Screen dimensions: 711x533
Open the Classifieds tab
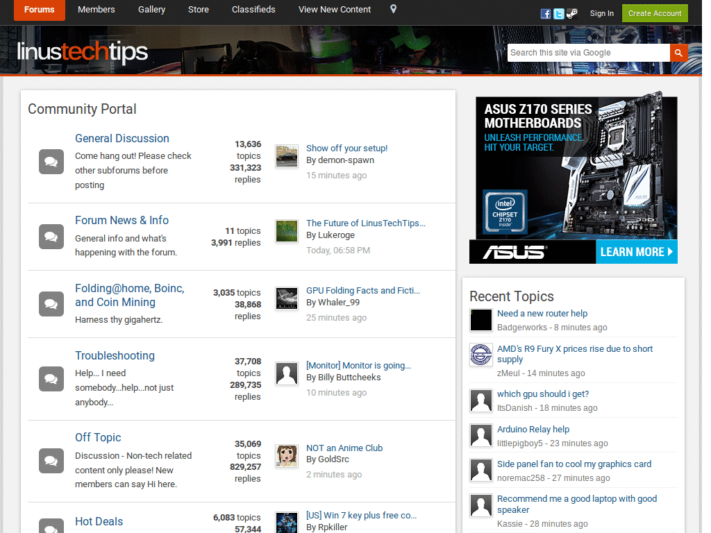(253, 10)
